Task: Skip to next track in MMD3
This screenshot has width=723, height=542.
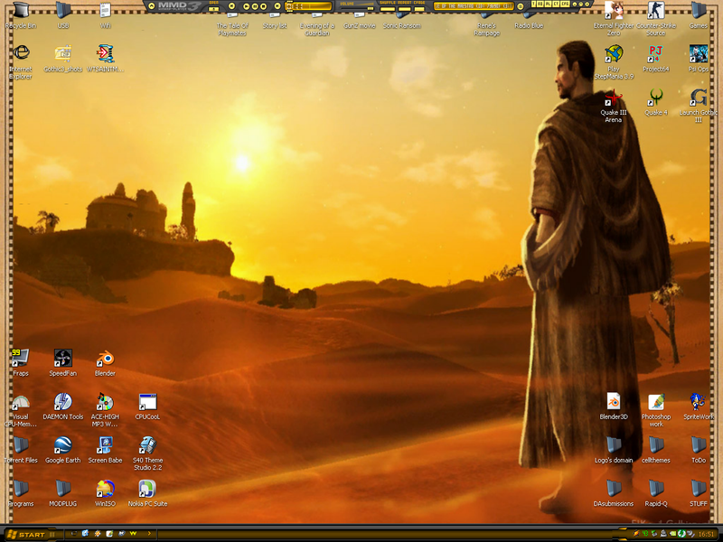Action: [277, 6]
